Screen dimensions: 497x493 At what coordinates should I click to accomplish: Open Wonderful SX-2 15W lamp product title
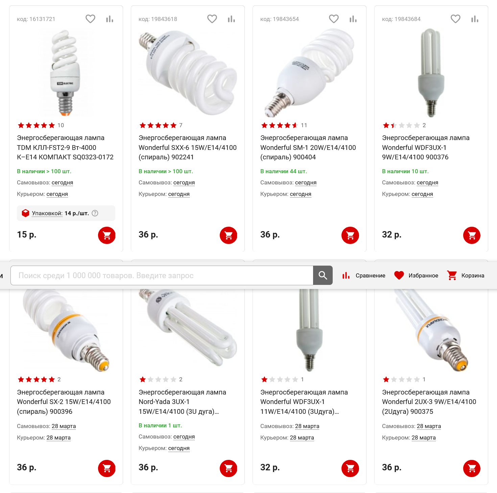click(64, 402)
